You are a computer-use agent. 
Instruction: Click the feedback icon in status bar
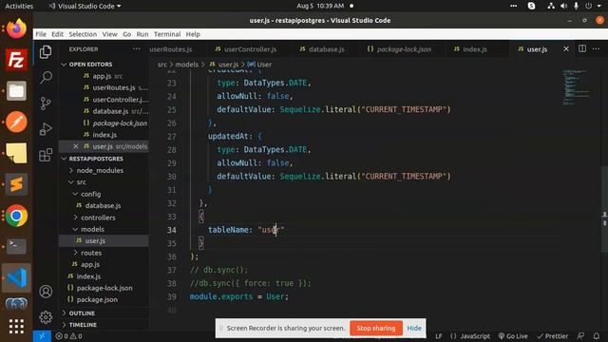coord(580,335)
